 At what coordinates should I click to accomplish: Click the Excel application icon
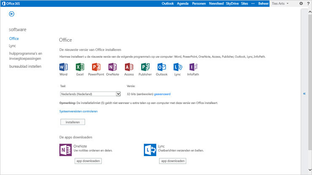80,67
